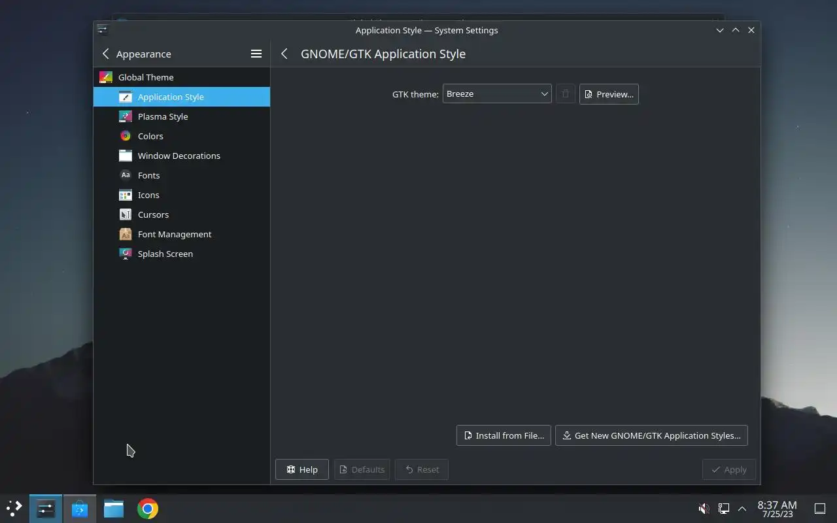The width and height of the screenshot is (837, 523).
Task: Open the GTK theme dropdown
Action: pos(497,94)
